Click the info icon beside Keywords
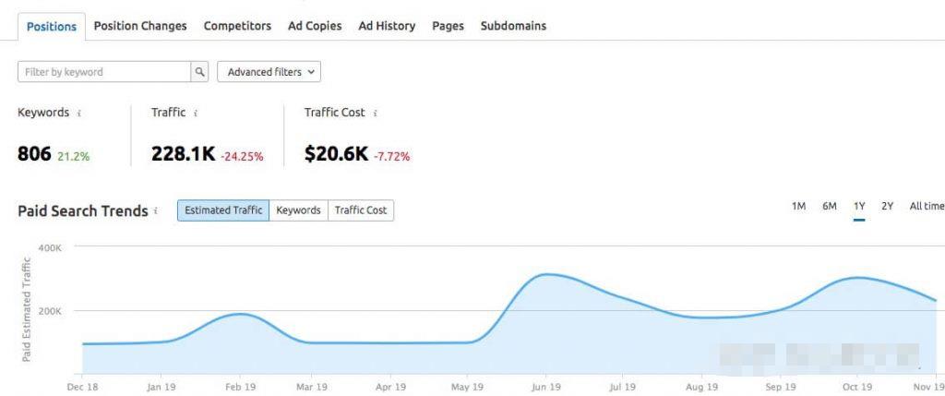Image resolution: width=945 pixels, height=396 pixels. pyautogui.click(x=79, y=113)
